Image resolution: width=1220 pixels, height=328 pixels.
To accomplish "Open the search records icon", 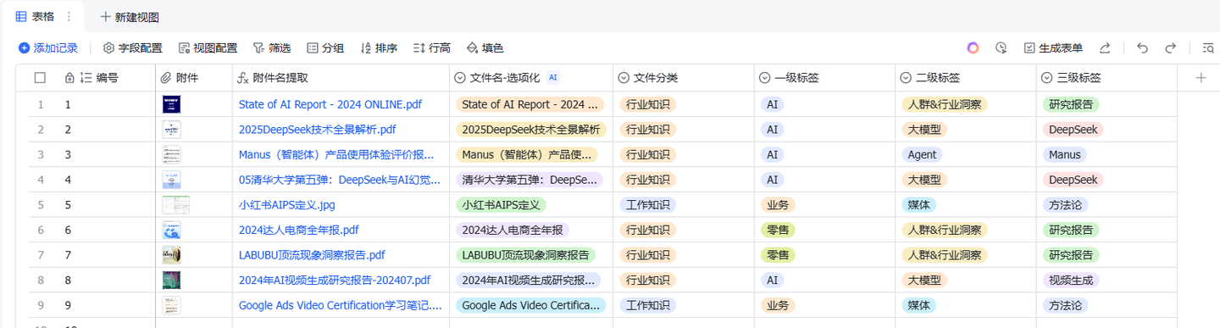I will [1207, 48].
